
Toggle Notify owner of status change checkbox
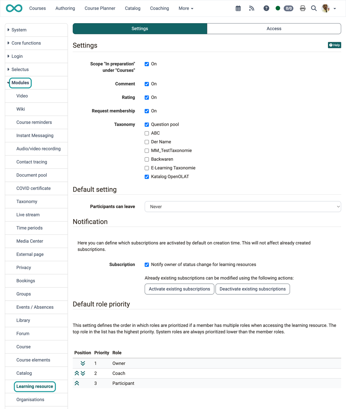(147, 265)
